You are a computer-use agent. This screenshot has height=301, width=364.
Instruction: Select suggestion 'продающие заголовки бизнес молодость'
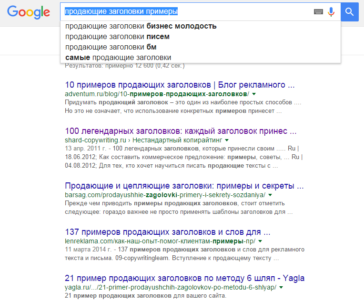click(x=200, y=26)
